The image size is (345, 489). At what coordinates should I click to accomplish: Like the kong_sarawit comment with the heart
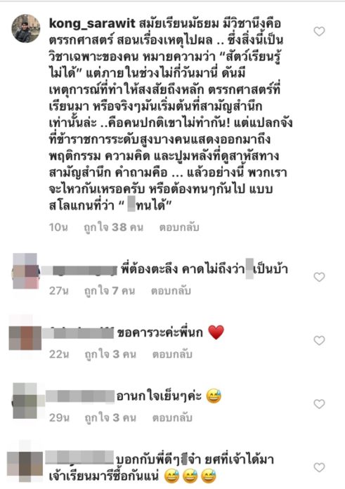click(319, 31)
